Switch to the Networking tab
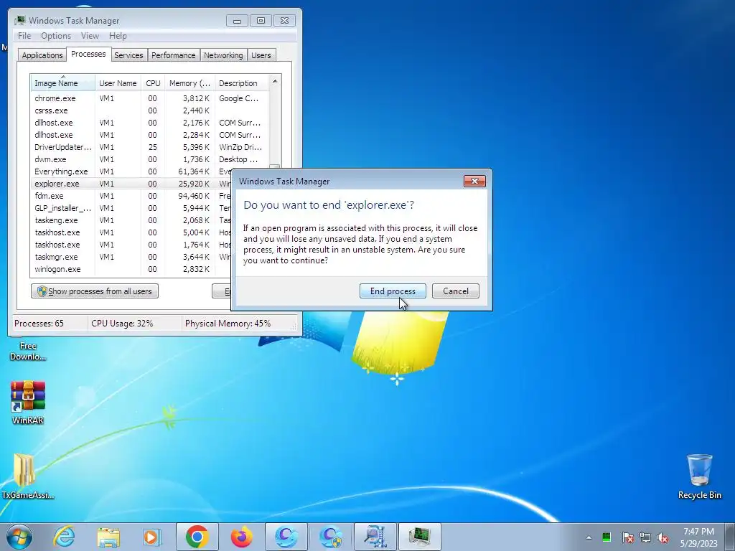 click(223, 55)
